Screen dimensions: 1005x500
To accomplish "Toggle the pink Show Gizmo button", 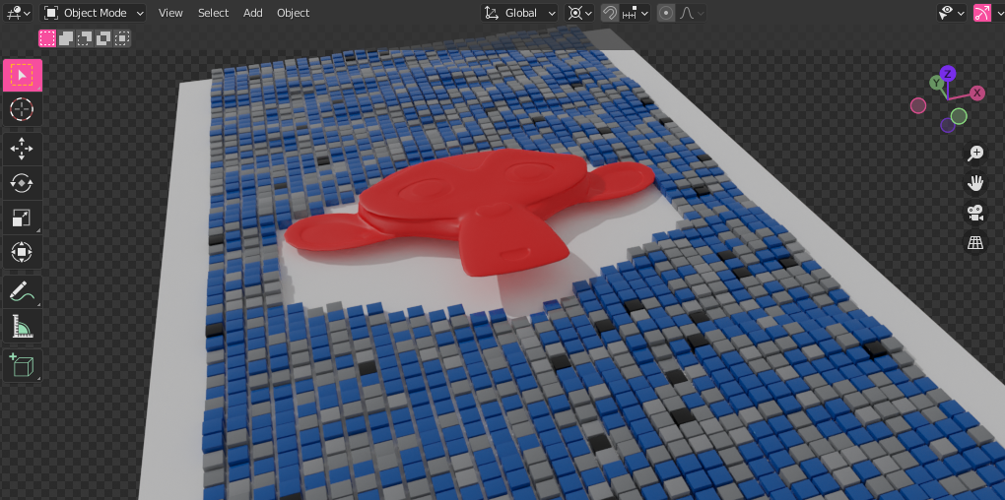I will 982,13.
